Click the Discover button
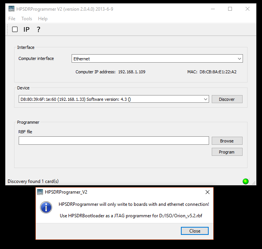Viewport: 262px width, 249px height. point(227,99)
